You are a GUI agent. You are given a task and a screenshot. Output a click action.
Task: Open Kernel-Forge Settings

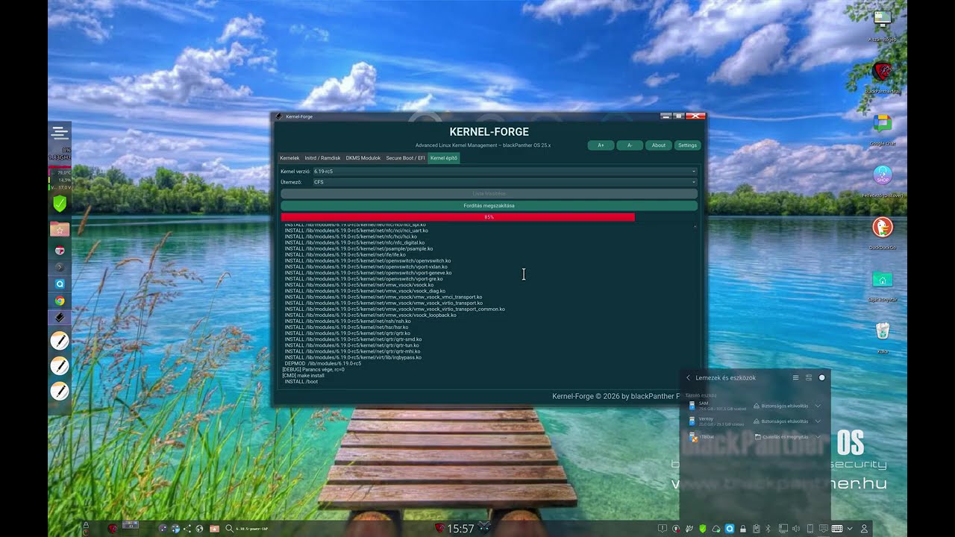687,145
